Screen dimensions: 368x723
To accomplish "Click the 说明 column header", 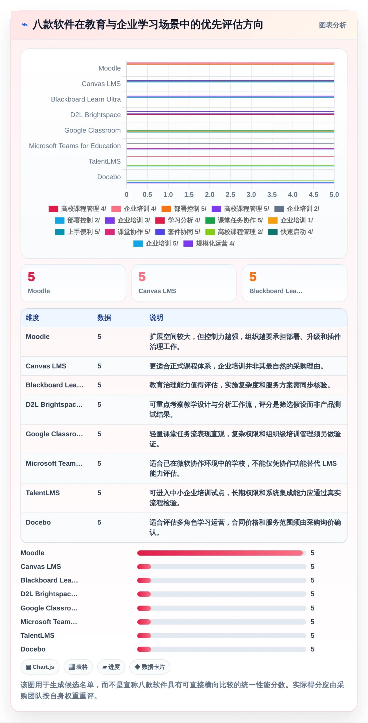I will [156, 318].
